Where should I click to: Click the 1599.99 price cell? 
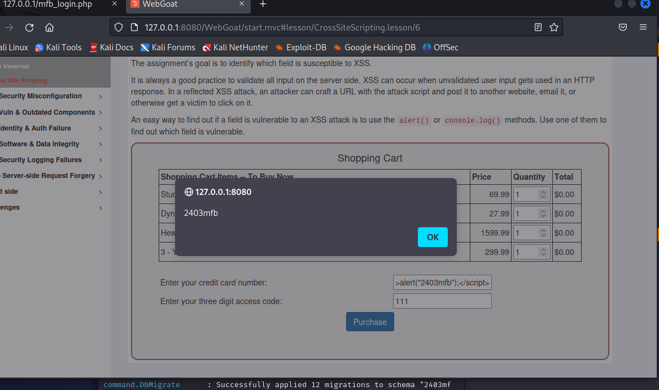[x=491, y=233]
